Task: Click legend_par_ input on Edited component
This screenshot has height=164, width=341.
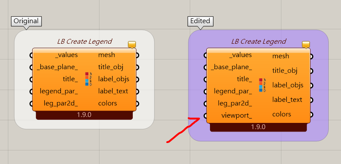Action: pyautogui.click(x=233, y=91)
